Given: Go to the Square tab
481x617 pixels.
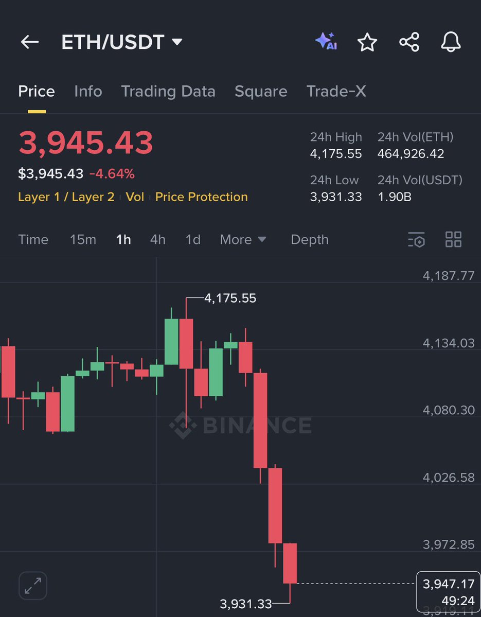Looking at the screenshot, I should coord(261,92).
